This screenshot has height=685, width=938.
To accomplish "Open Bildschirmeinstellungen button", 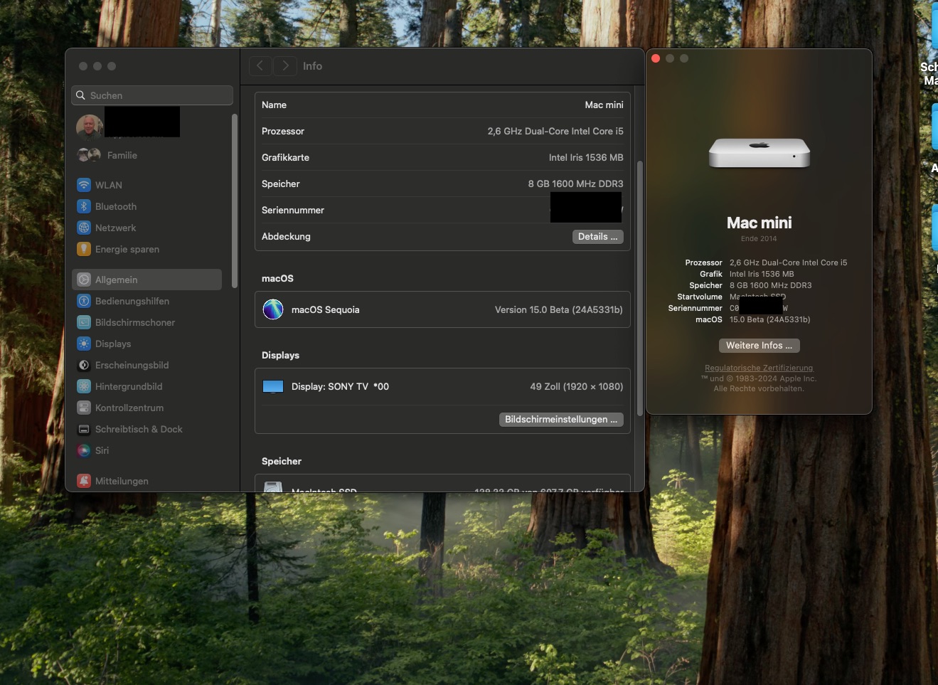I will (561, 420).
